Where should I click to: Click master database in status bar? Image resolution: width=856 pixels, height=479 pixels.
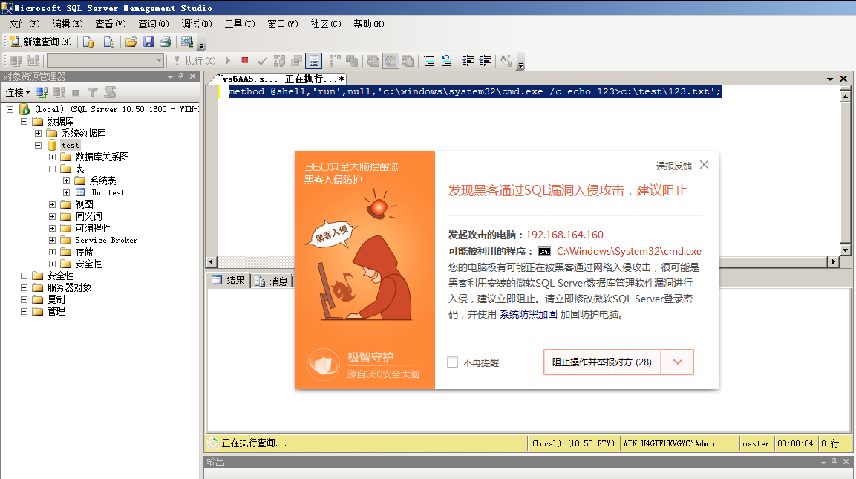[x=756, y=443]
